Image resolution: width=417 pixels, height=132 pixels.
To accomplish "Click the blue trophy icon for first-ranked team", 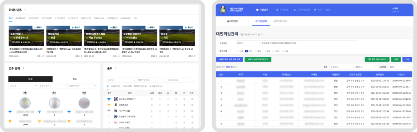I will (x=109, y=99).
